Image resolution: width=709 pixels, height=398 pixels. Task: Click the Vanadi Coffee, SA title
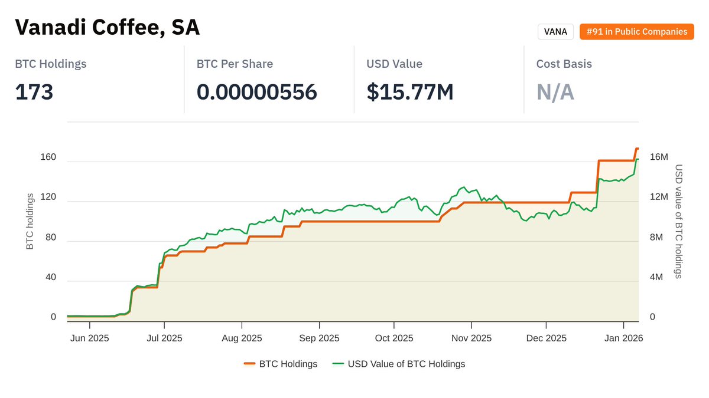click(x=107, y=27)
